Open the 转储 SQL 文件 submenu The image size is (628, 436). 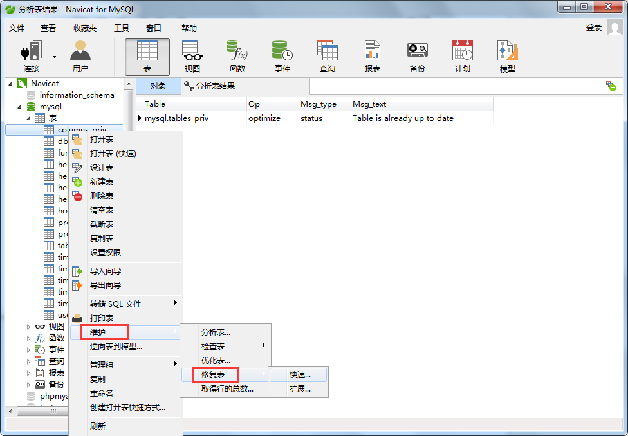(x=126, y=304)
